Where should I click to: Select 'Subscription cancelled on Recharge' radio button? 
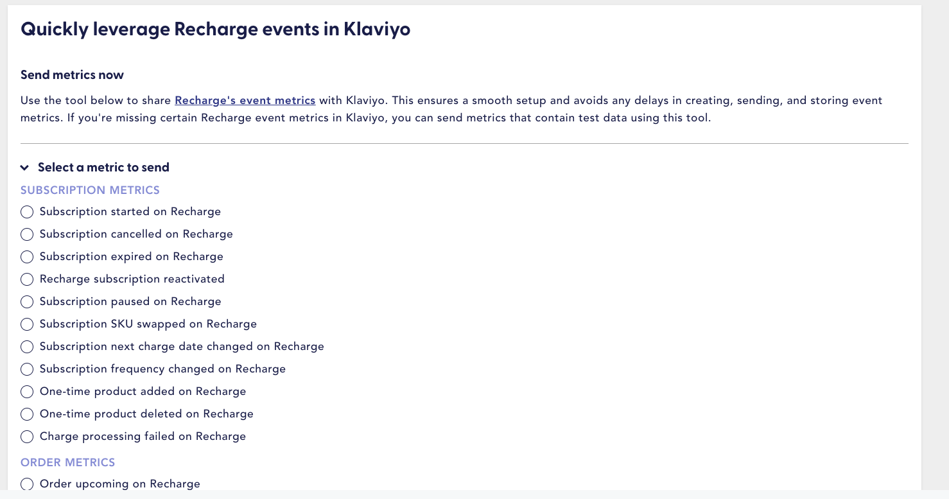pos(27,234)
